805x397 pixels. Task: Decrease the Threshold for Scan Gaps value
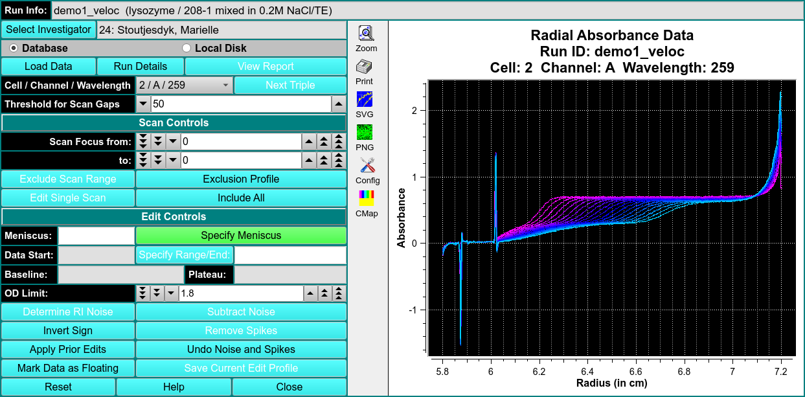pyautogui.click(x=143, y=104)
